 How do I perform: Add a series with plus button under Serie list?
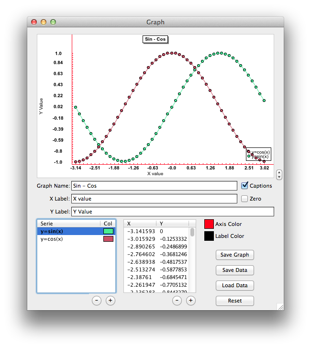tap(110, 301)
